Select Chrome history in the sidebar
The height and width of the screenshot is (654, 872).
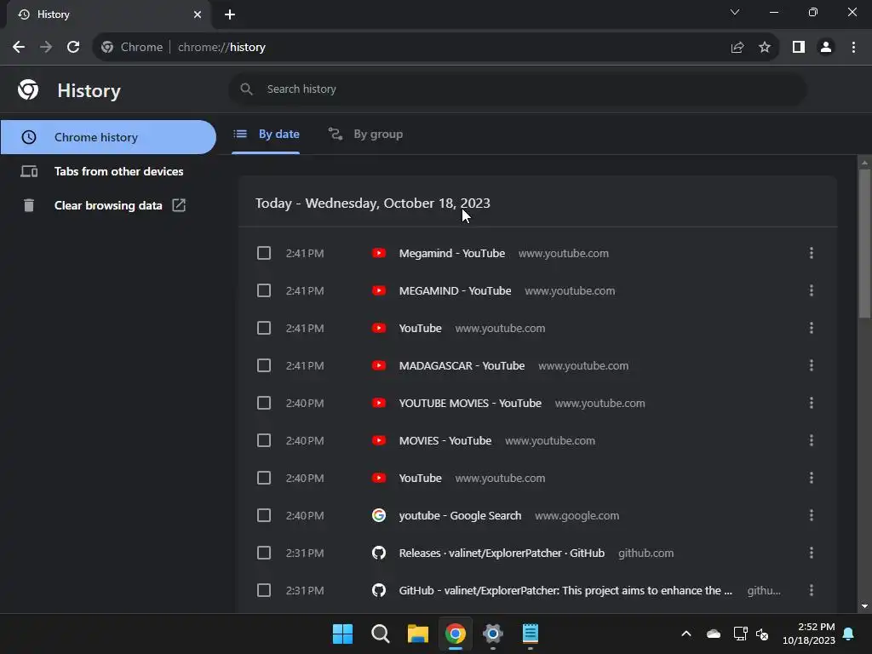[x=108, y=137]
